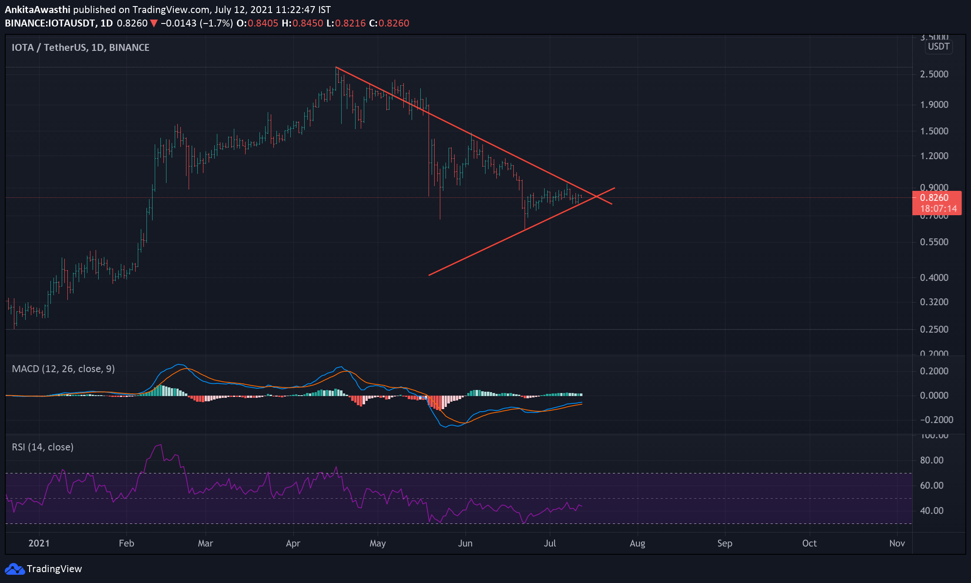
Task: Click the MACD 0.0000 scale label
Action: (934, 395)
